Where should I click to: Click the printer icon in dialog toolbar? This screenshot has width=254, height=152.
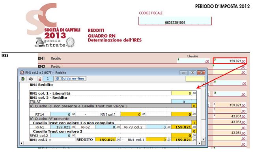[x=31, y=79]
